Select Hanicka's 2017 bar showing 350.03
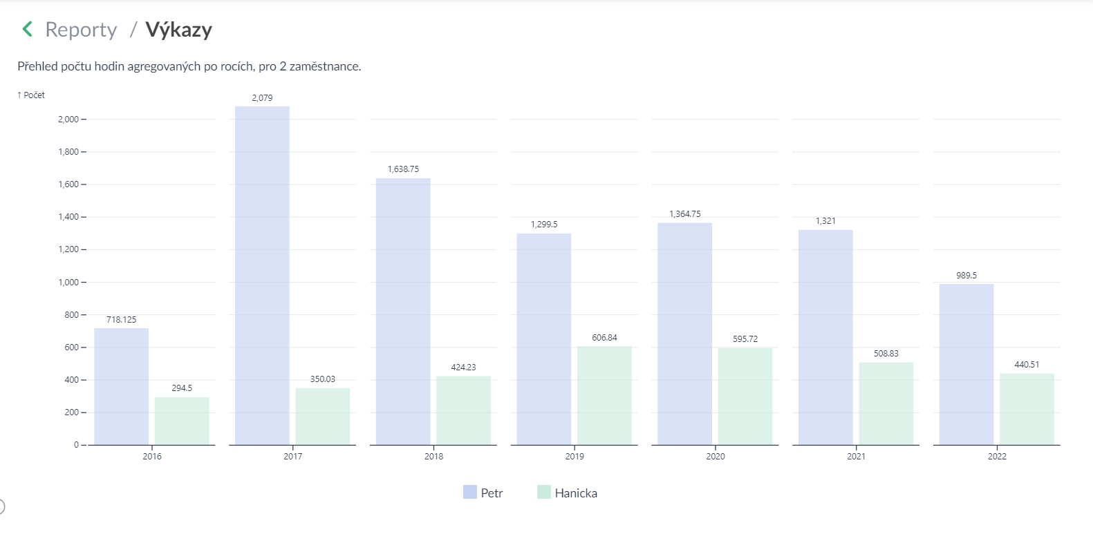The image size is (1093, 543). 323,417
